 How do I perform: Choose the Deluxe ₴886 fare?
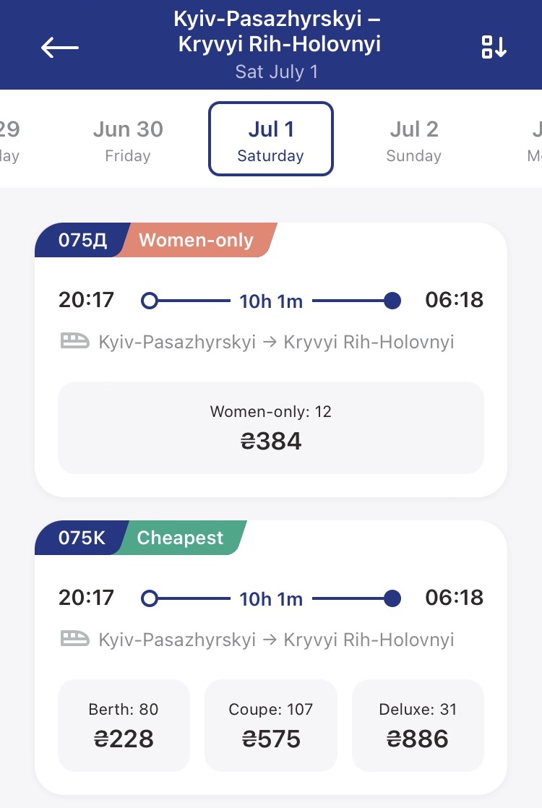click(x=418, y=725)
